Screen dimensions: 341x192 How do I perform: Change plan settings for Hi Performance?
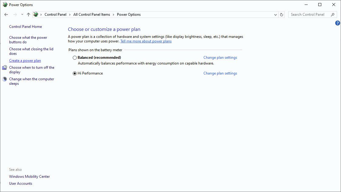220,73
